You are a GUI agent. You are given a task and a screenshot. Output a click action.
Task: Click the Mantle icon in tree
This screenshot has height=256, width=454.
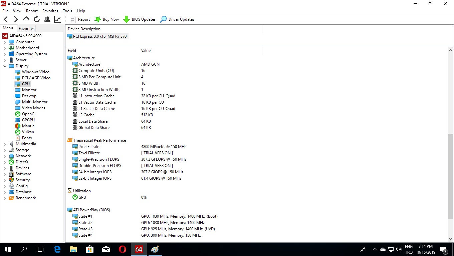coord(18,126)
